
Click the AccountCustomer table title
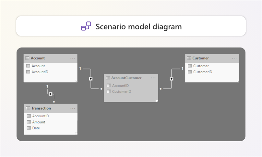coord(126,78)
